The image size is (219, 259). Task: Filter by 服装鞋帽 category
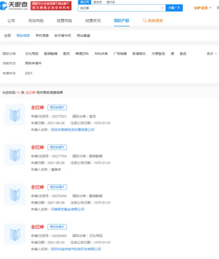51,54
